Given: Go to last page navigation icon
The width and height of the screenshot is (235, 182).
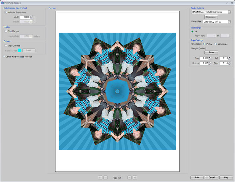Looking at the screenshot, I should click(135, 178).
